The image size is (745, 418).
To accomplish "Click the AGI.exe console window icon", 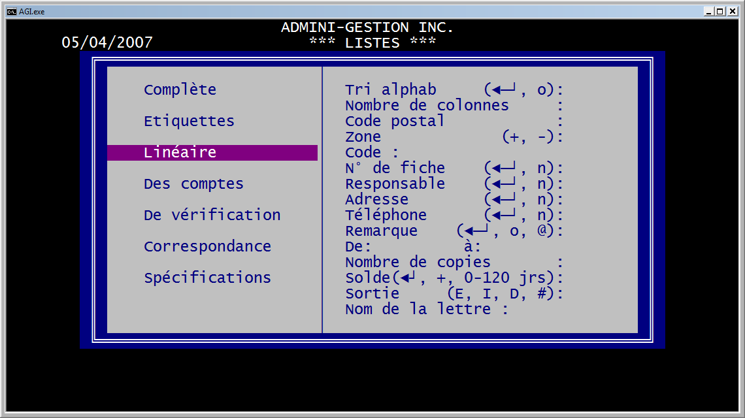I will click(11, 11).
